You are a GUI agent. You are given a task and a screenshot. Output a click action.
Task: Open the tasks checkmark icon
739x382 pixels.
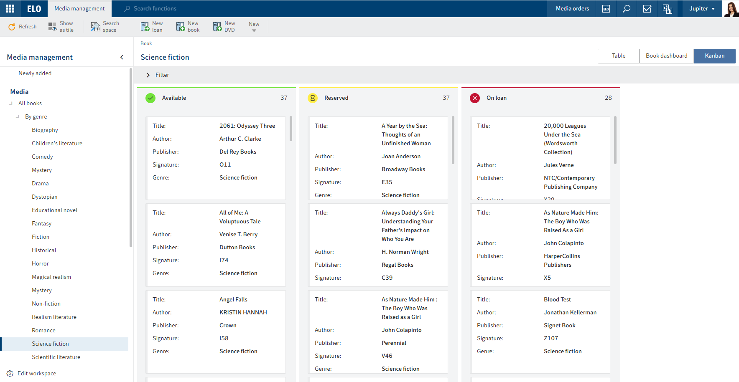click(x=647, y=8)
